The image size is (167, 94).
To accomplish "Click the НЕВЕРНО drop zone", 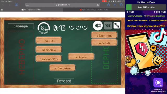I will [x=21, y=57].
